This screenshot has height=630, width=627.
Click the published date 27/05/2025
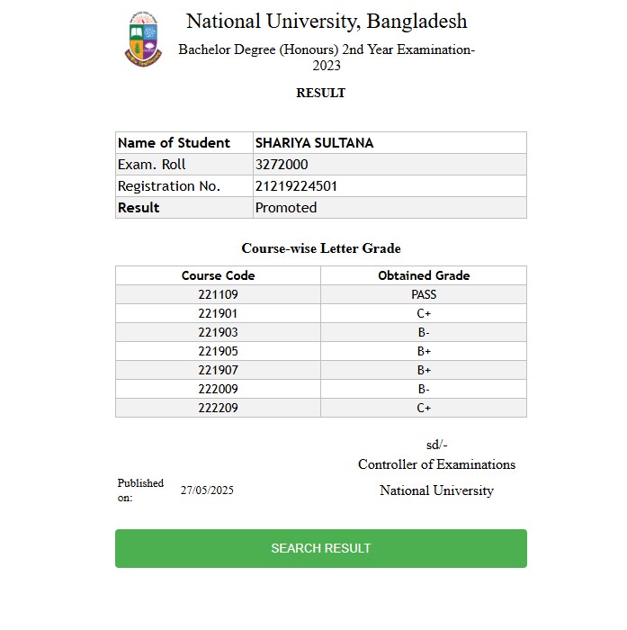(207, 490)
